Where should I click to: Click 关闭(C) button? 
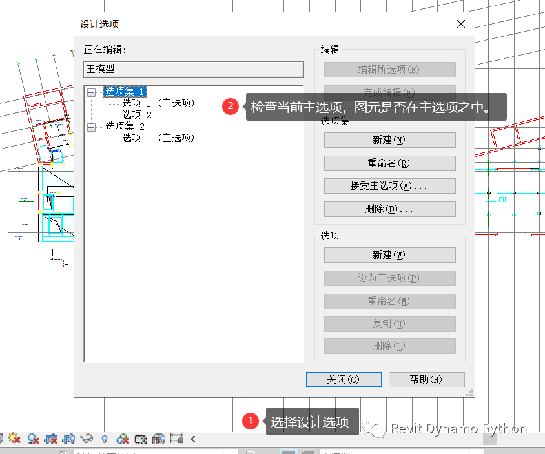click(344, 380)
